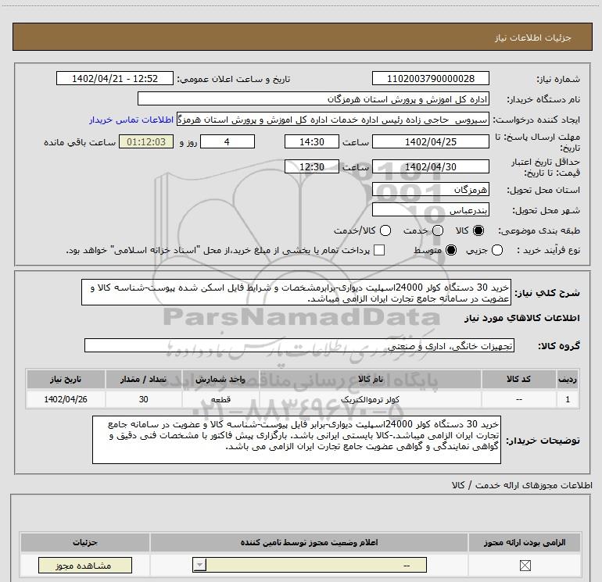Click the need date cell 1402/04/26

click(66, 399)
